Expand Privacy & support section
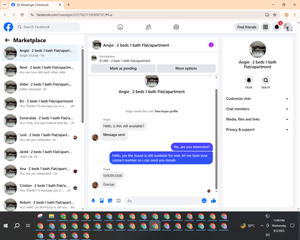300x240 pixels. coord(257,130)
